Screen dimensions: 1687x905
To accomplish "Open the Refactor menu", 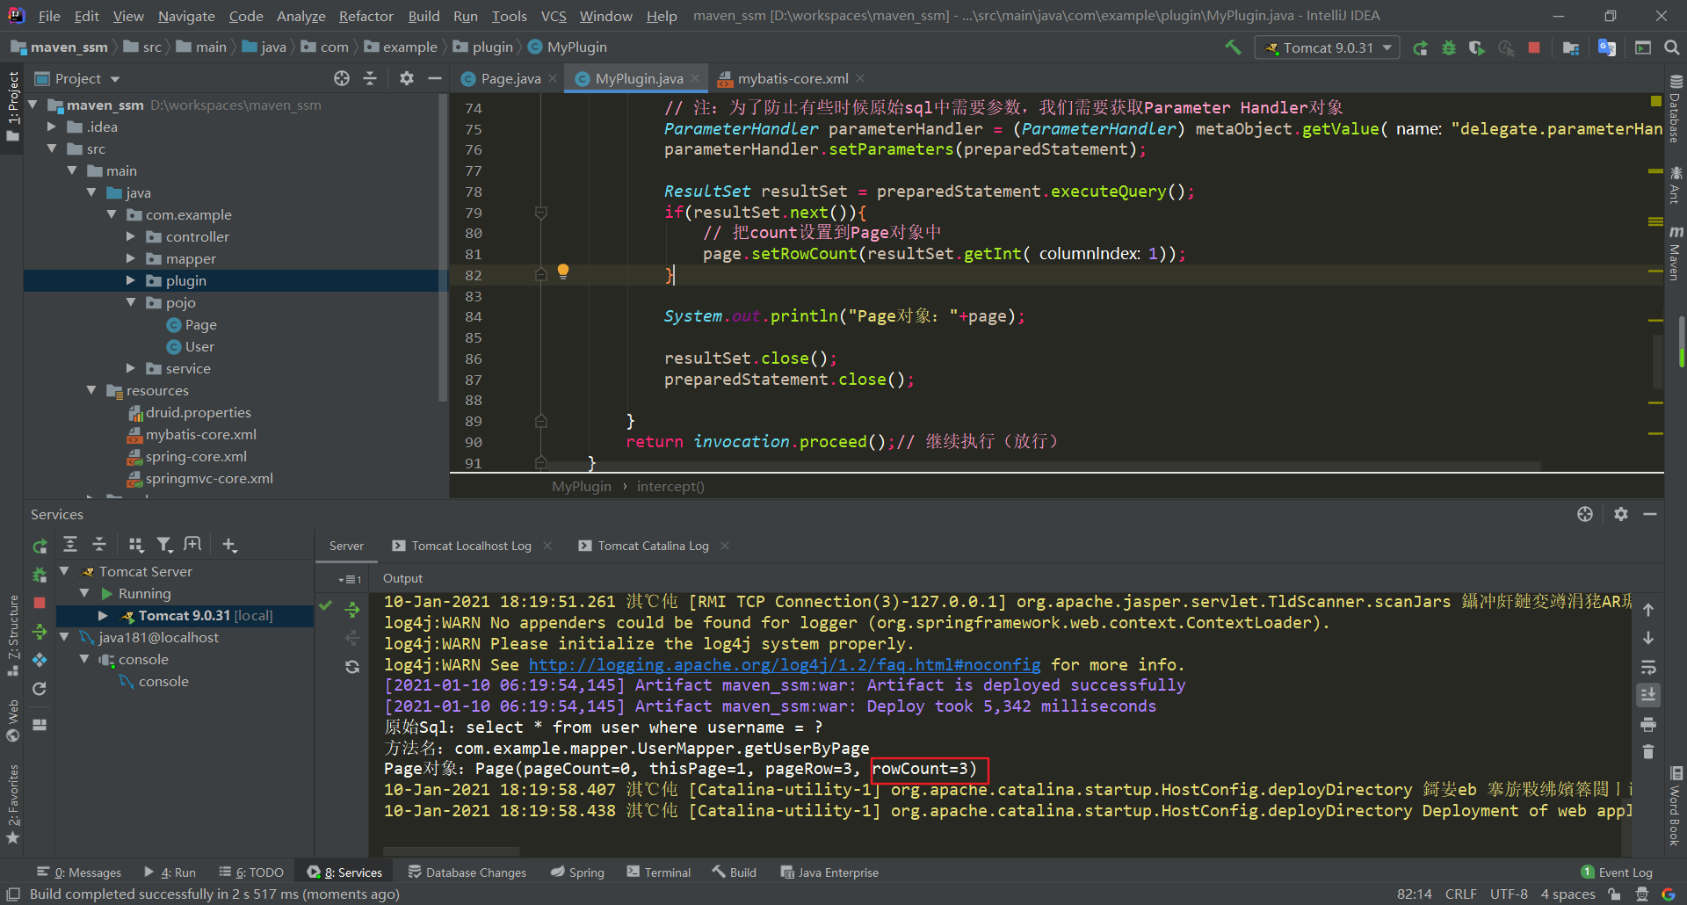I will click(x=366, y=16).
